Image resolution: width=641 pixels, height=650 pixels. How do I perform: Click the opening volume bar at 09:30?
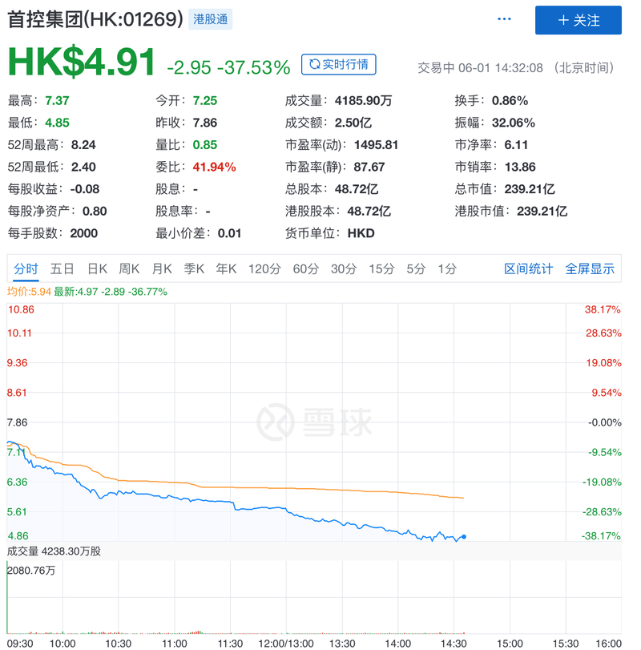point(7,597)
